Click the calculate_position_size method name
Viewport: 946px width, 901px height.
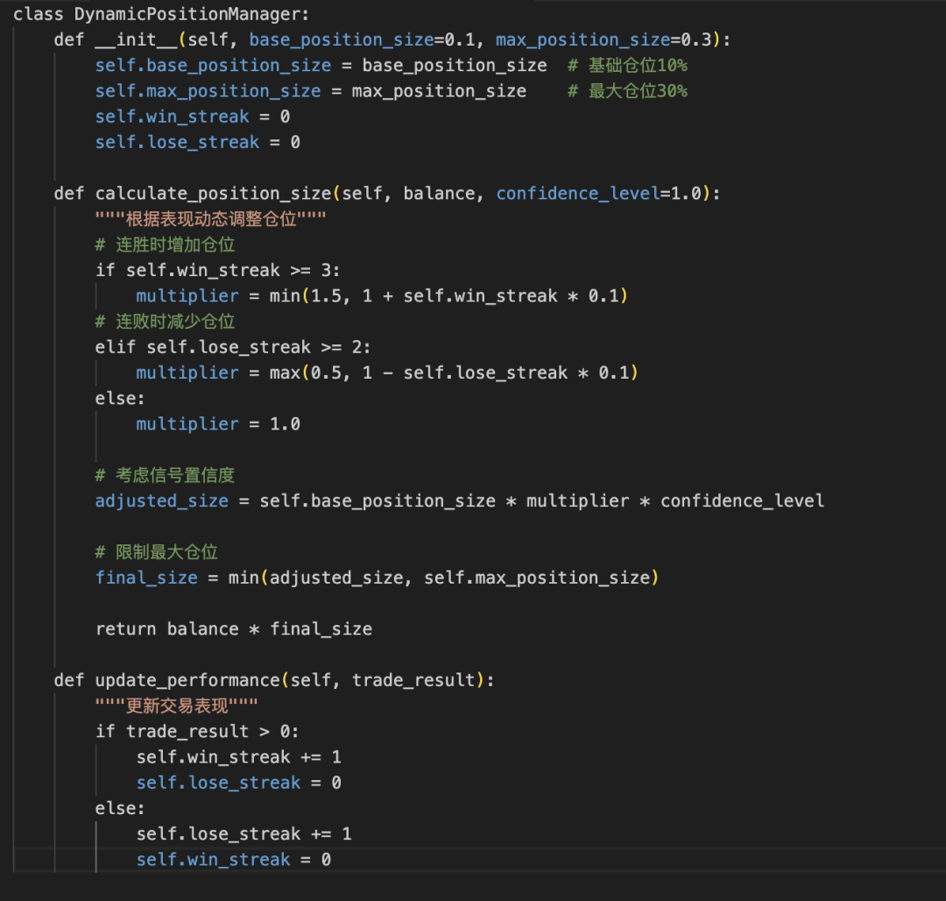pos(213,194)
